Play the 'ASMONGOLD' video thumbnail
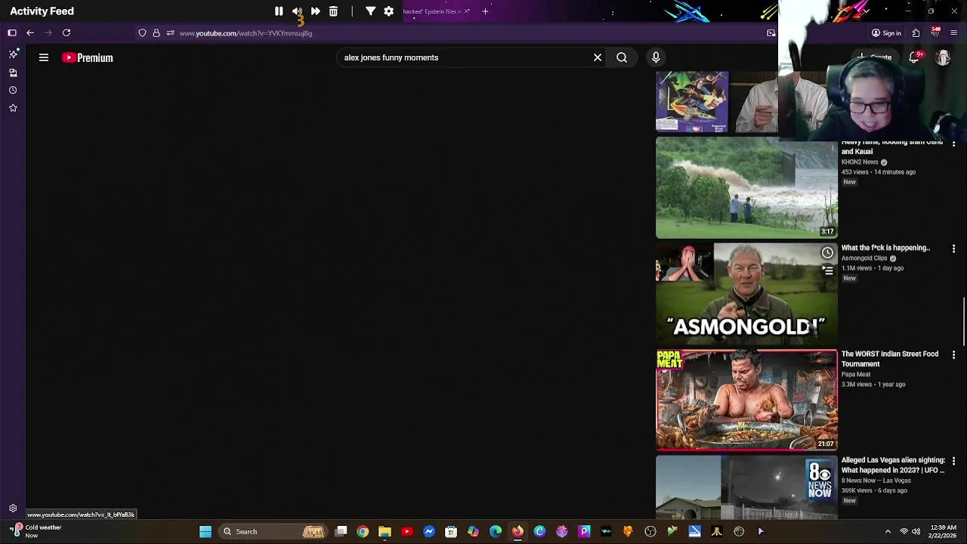Viewport: 967px width, 544px height. coord(746,294)
